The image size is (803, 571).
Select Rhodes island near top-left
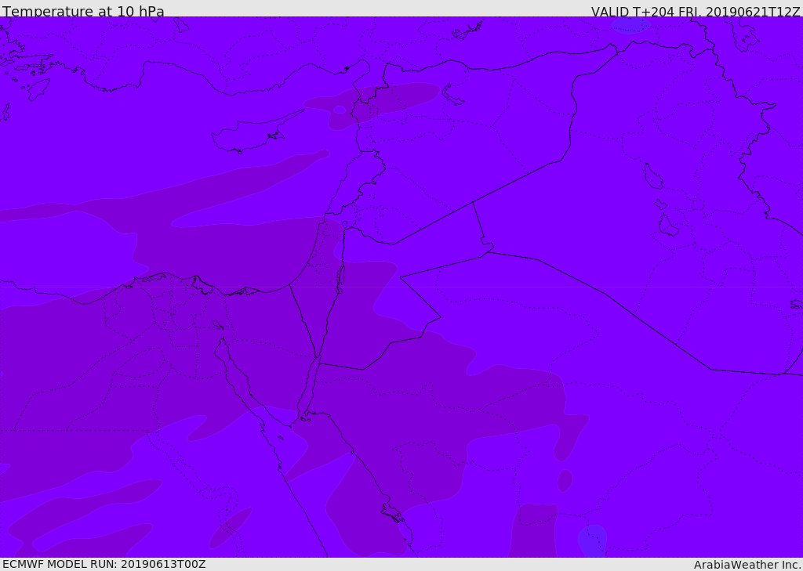click(x=38, y=89)
